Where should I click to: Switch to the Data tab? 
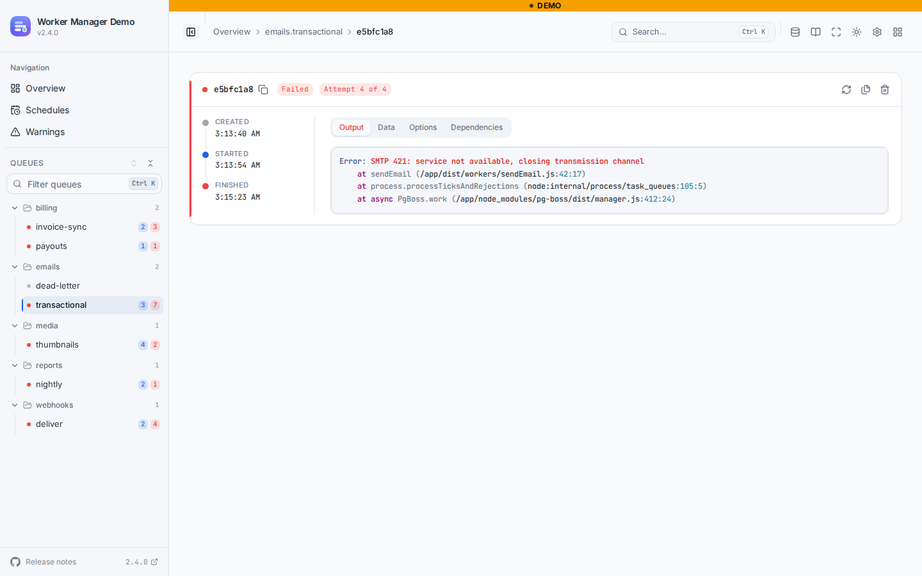click(386, 127)
